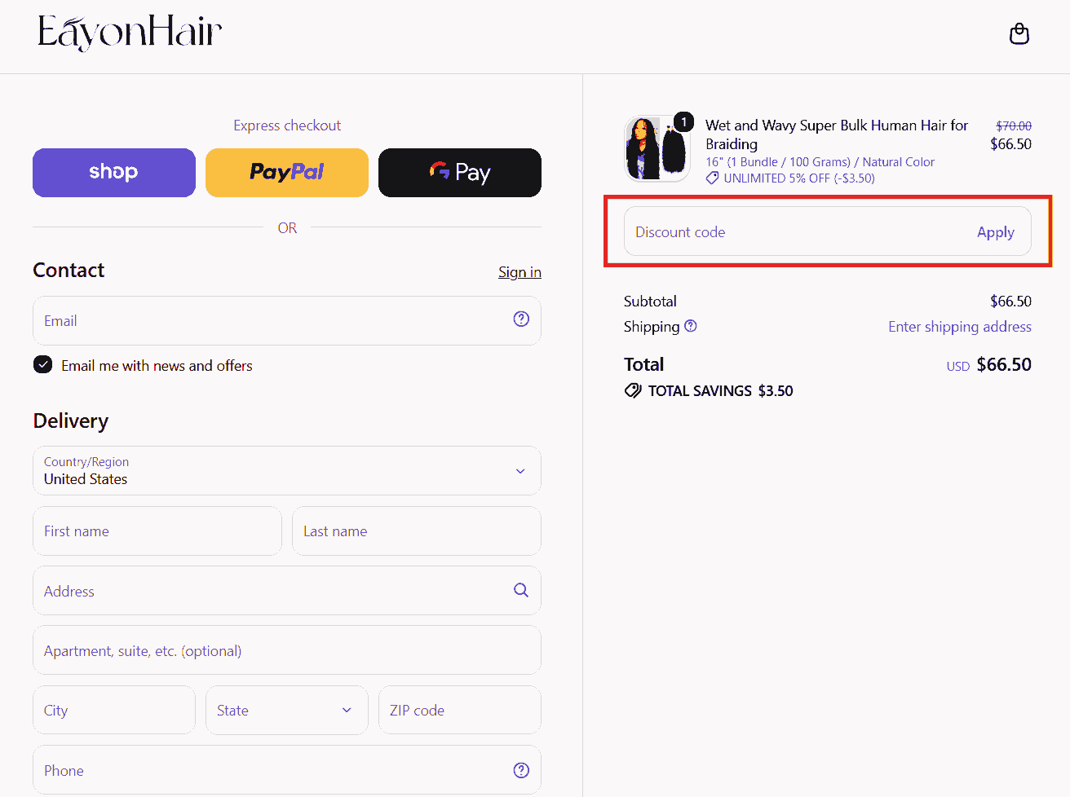Focus the First name field

pos(157,531)
